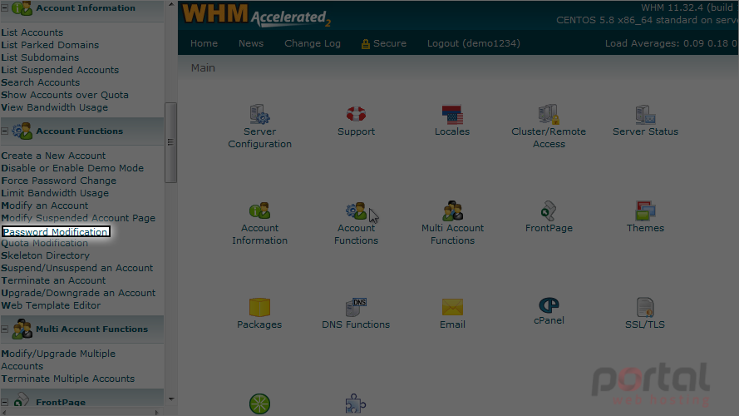
Task: Open the Search Accounts link
Action: [x=41, y=82]
